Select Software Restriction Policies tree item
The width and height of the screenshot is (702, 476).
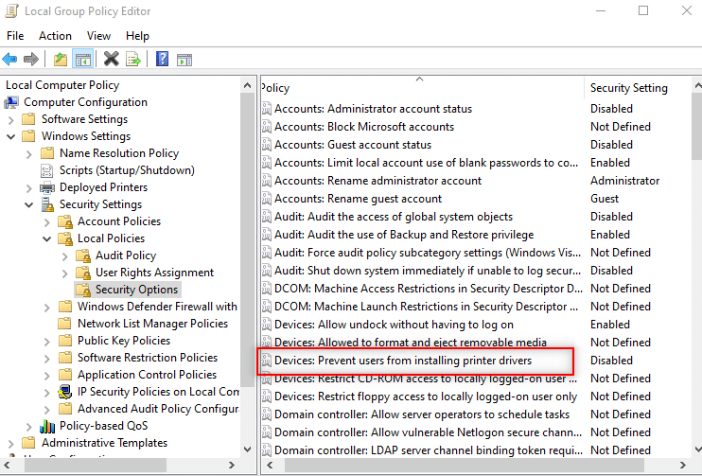(148, 358)
